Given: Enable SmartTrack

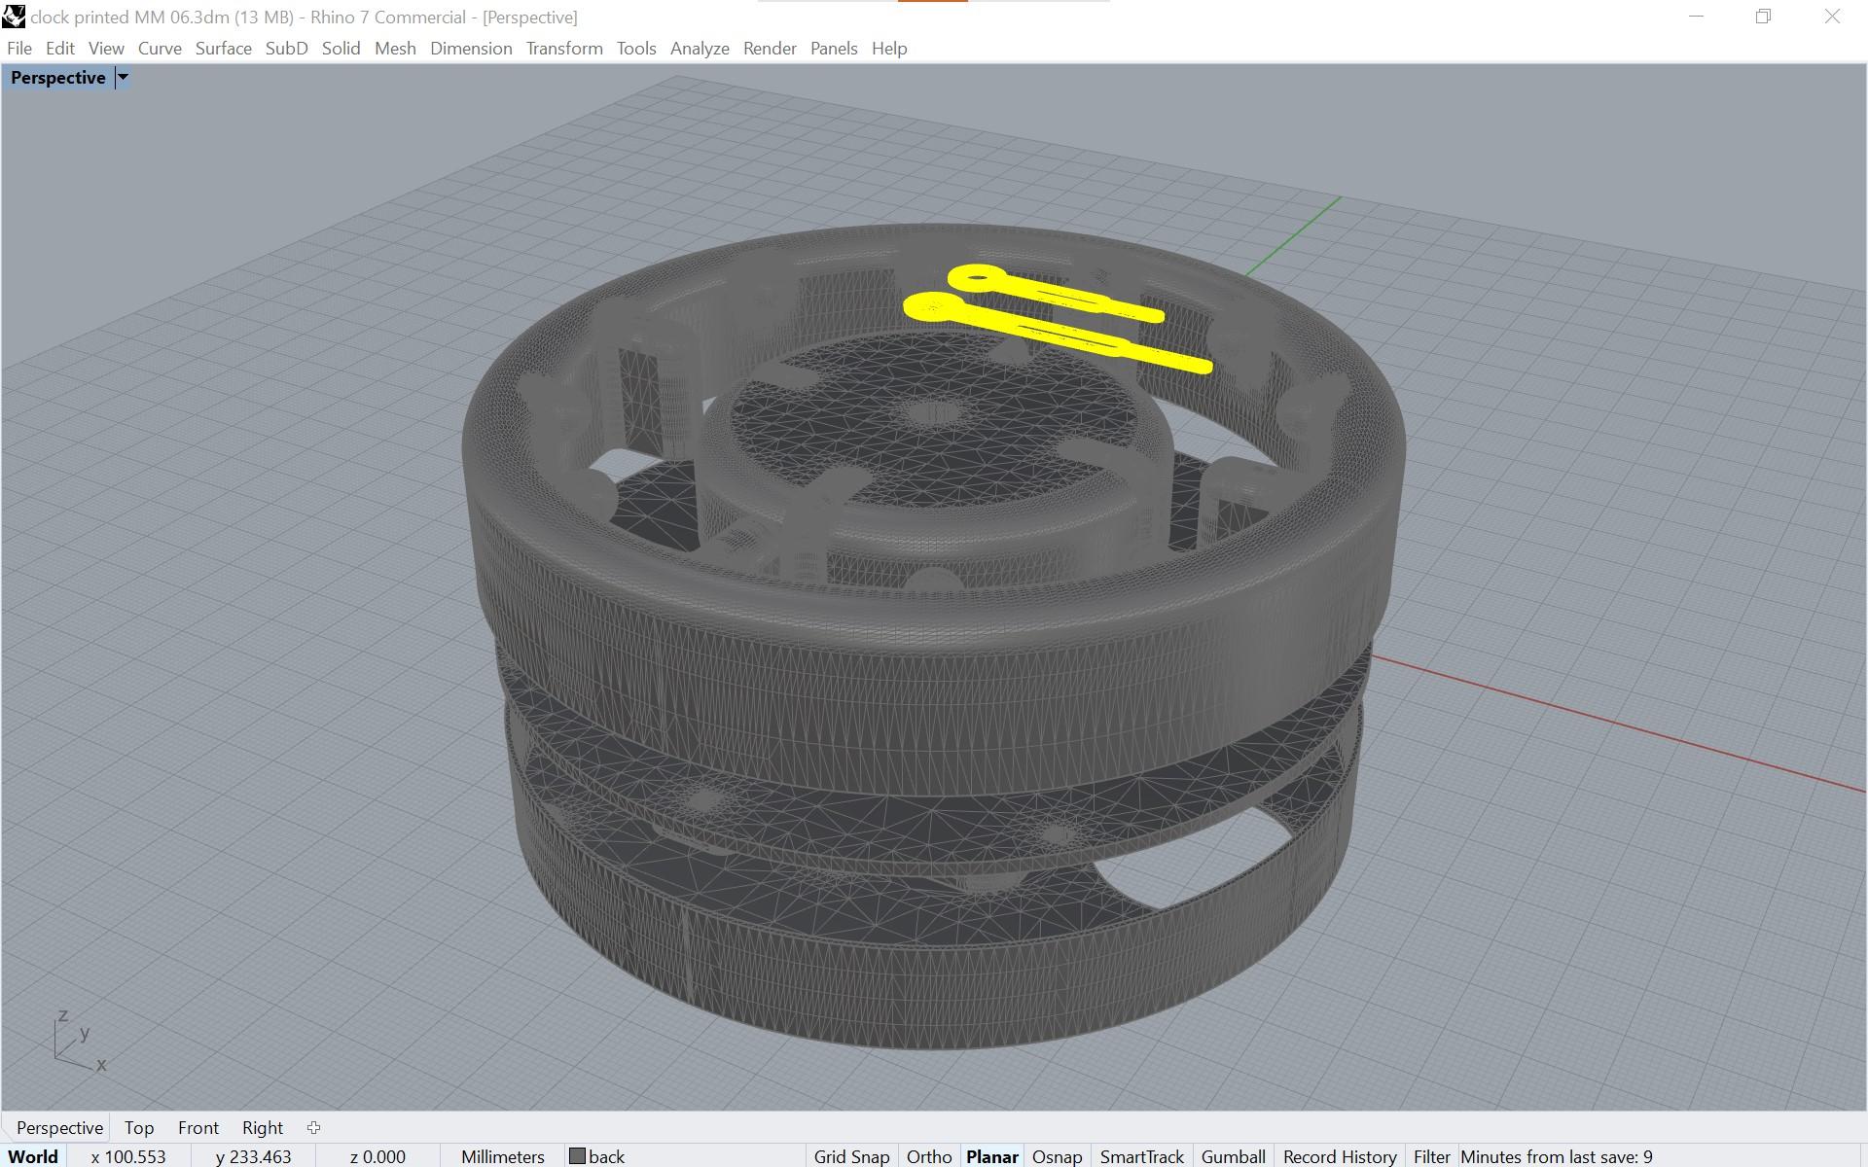Looking at the screenshot, I should 1141,1156.
